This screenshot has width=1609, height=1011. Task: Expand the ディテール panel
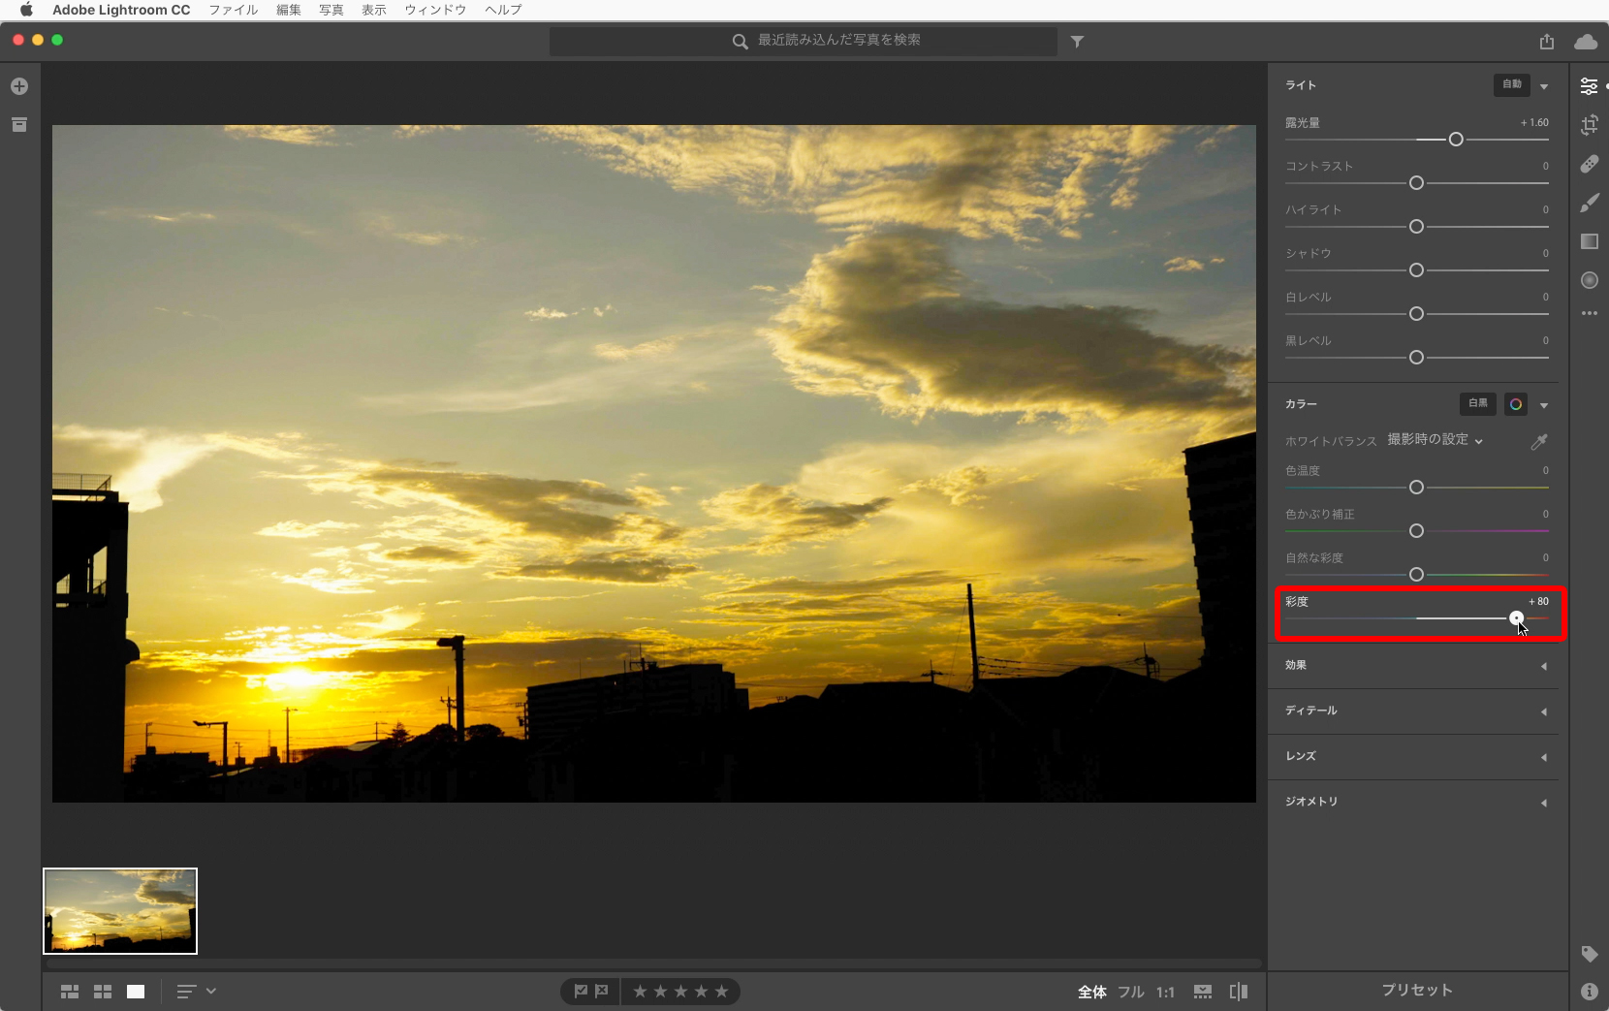click(x=1414, y=711)
